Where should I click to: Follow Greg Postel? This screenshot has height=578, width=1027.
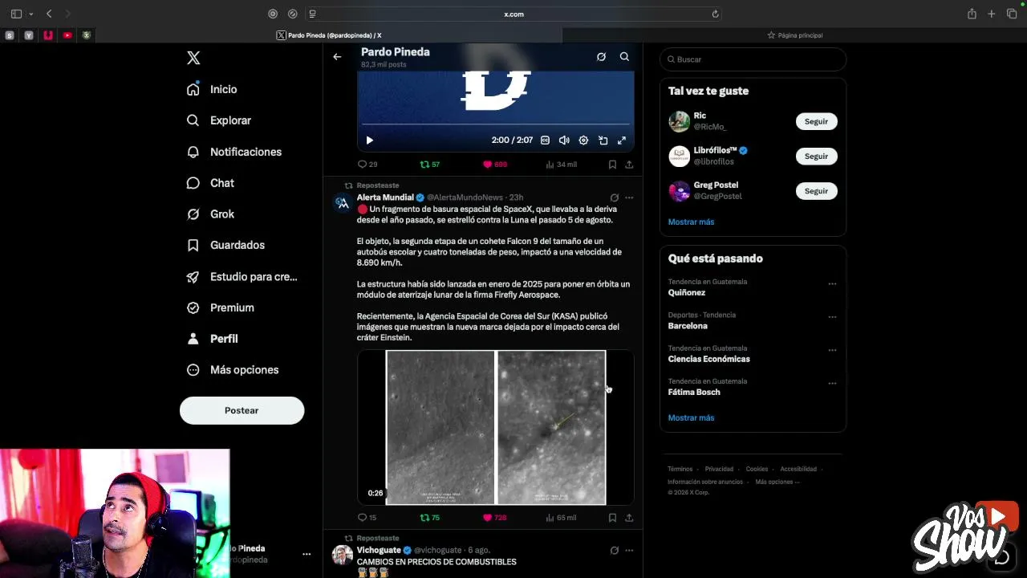[816, 191]
